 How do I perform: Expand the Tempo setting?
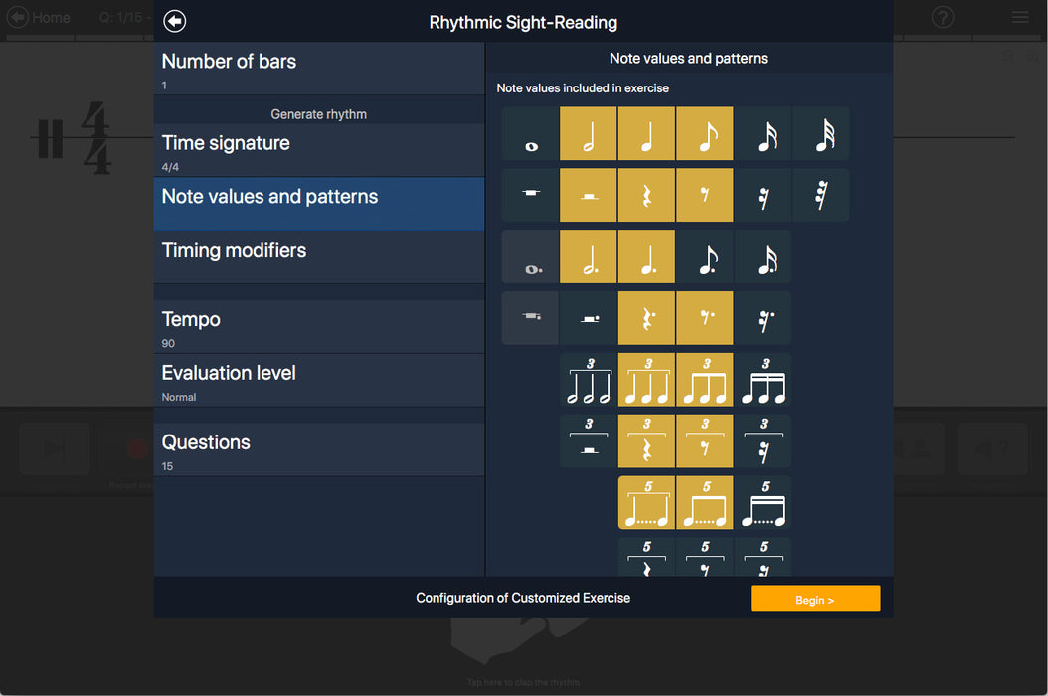(x=318, y=327)
